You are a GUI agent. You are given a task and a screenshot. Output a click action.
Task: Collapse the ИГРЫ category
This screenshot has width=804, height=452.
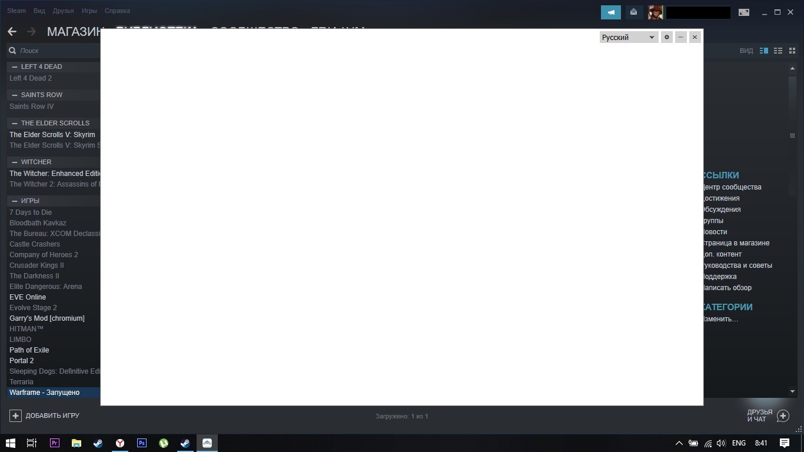click(15, 201)
